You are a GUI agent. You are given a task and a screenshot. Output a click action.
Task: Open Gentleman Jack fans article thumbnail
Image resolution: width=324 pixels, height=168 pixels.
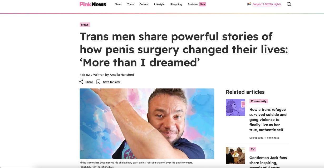coord(235,156)
